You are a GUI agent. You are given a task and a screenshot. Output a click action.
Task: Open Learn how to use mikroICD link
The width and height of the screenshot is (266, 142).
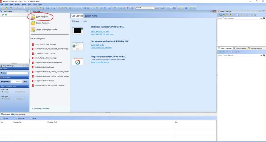(101, 48)
